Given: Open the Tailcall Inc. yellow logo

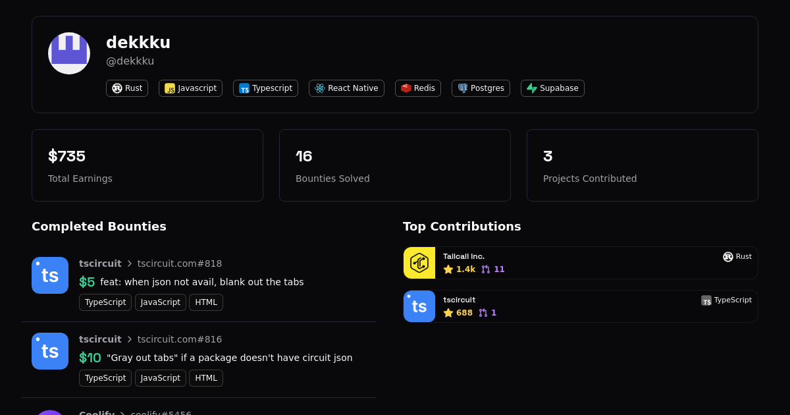Looking at the screenshot, I should click(x=419, y=263).
